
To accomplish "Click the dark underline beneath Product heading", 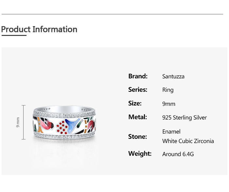I will [x=14, y=35].
